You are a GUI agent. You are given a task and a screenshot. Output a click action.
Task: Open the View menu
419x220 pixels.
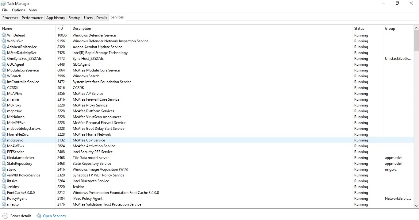(33, 10)
